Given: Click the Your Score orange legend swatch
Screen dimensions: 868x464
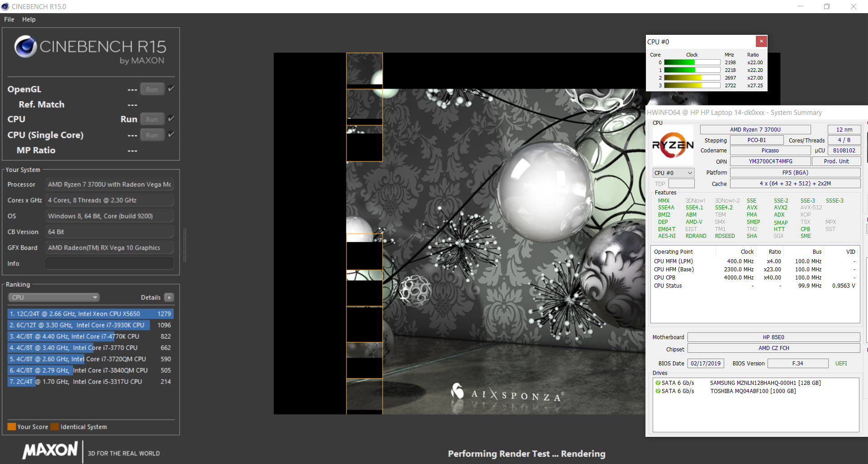Looking at the screenshot, I should [x=12, y=427].
